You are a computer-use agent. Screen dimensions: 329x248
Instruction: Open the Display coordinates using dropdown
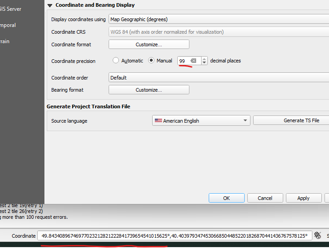(219, 19)
